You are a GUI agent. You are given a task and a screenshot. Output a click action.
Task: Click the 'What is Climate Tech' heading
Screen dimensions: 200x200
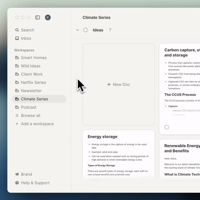tap(182, 174)
